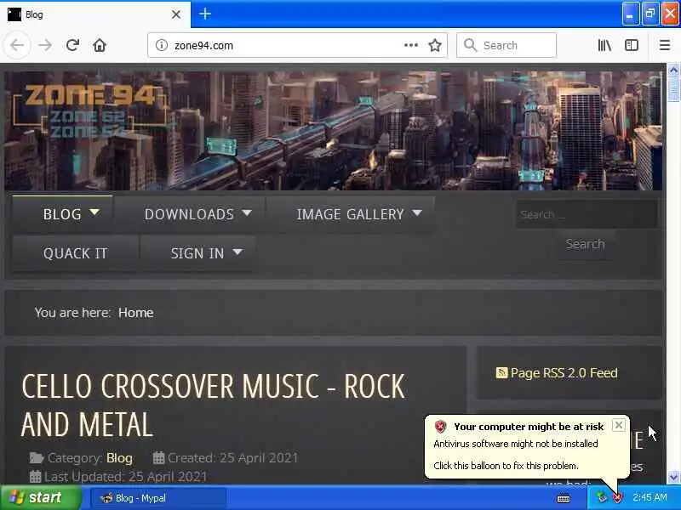Click the Security Center tray shield
The image size is (681, 510).
617,497
